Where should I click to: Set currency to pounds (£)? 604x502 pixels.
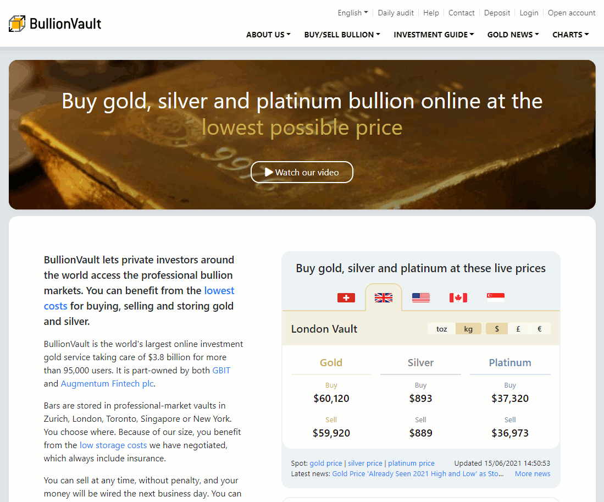click(518, 329)
